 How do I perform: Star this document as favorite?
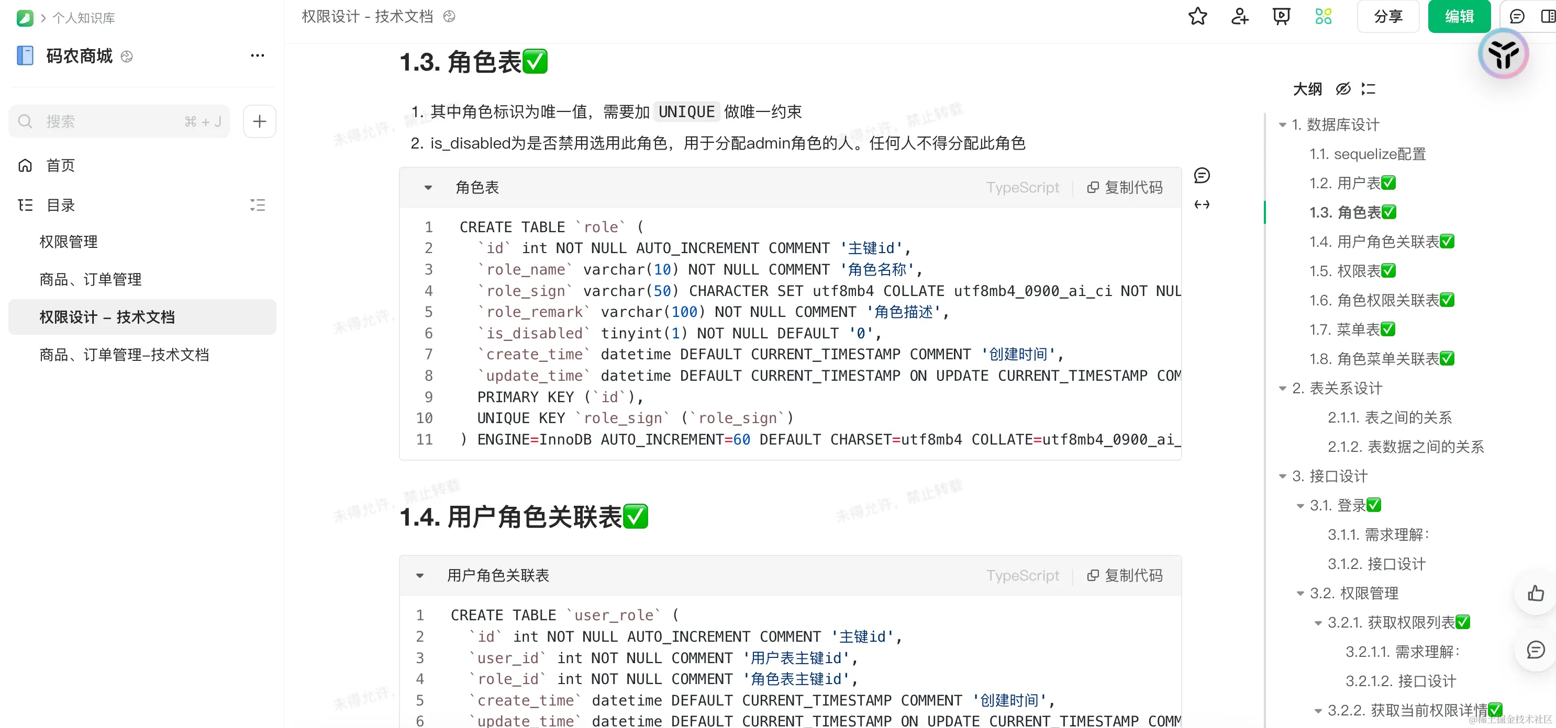[x=1197, y=16]
